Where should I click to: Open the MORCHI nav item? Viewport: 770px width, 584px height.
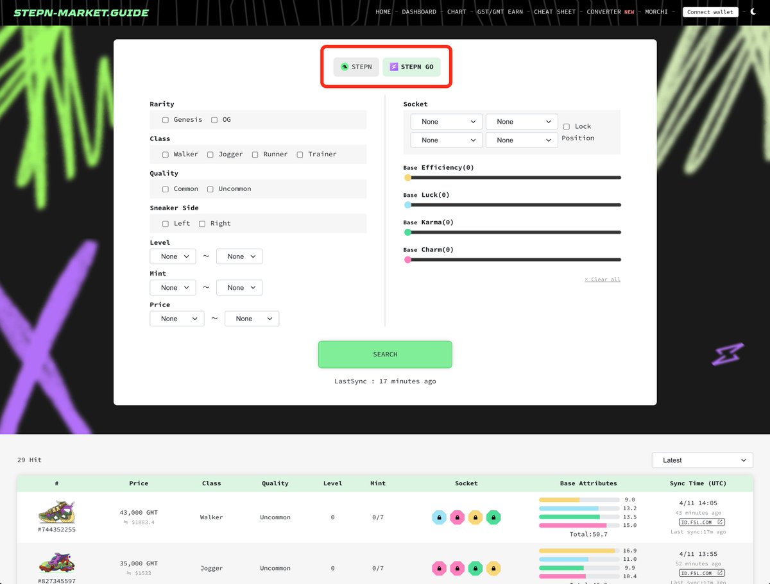(x=656, y=12)
